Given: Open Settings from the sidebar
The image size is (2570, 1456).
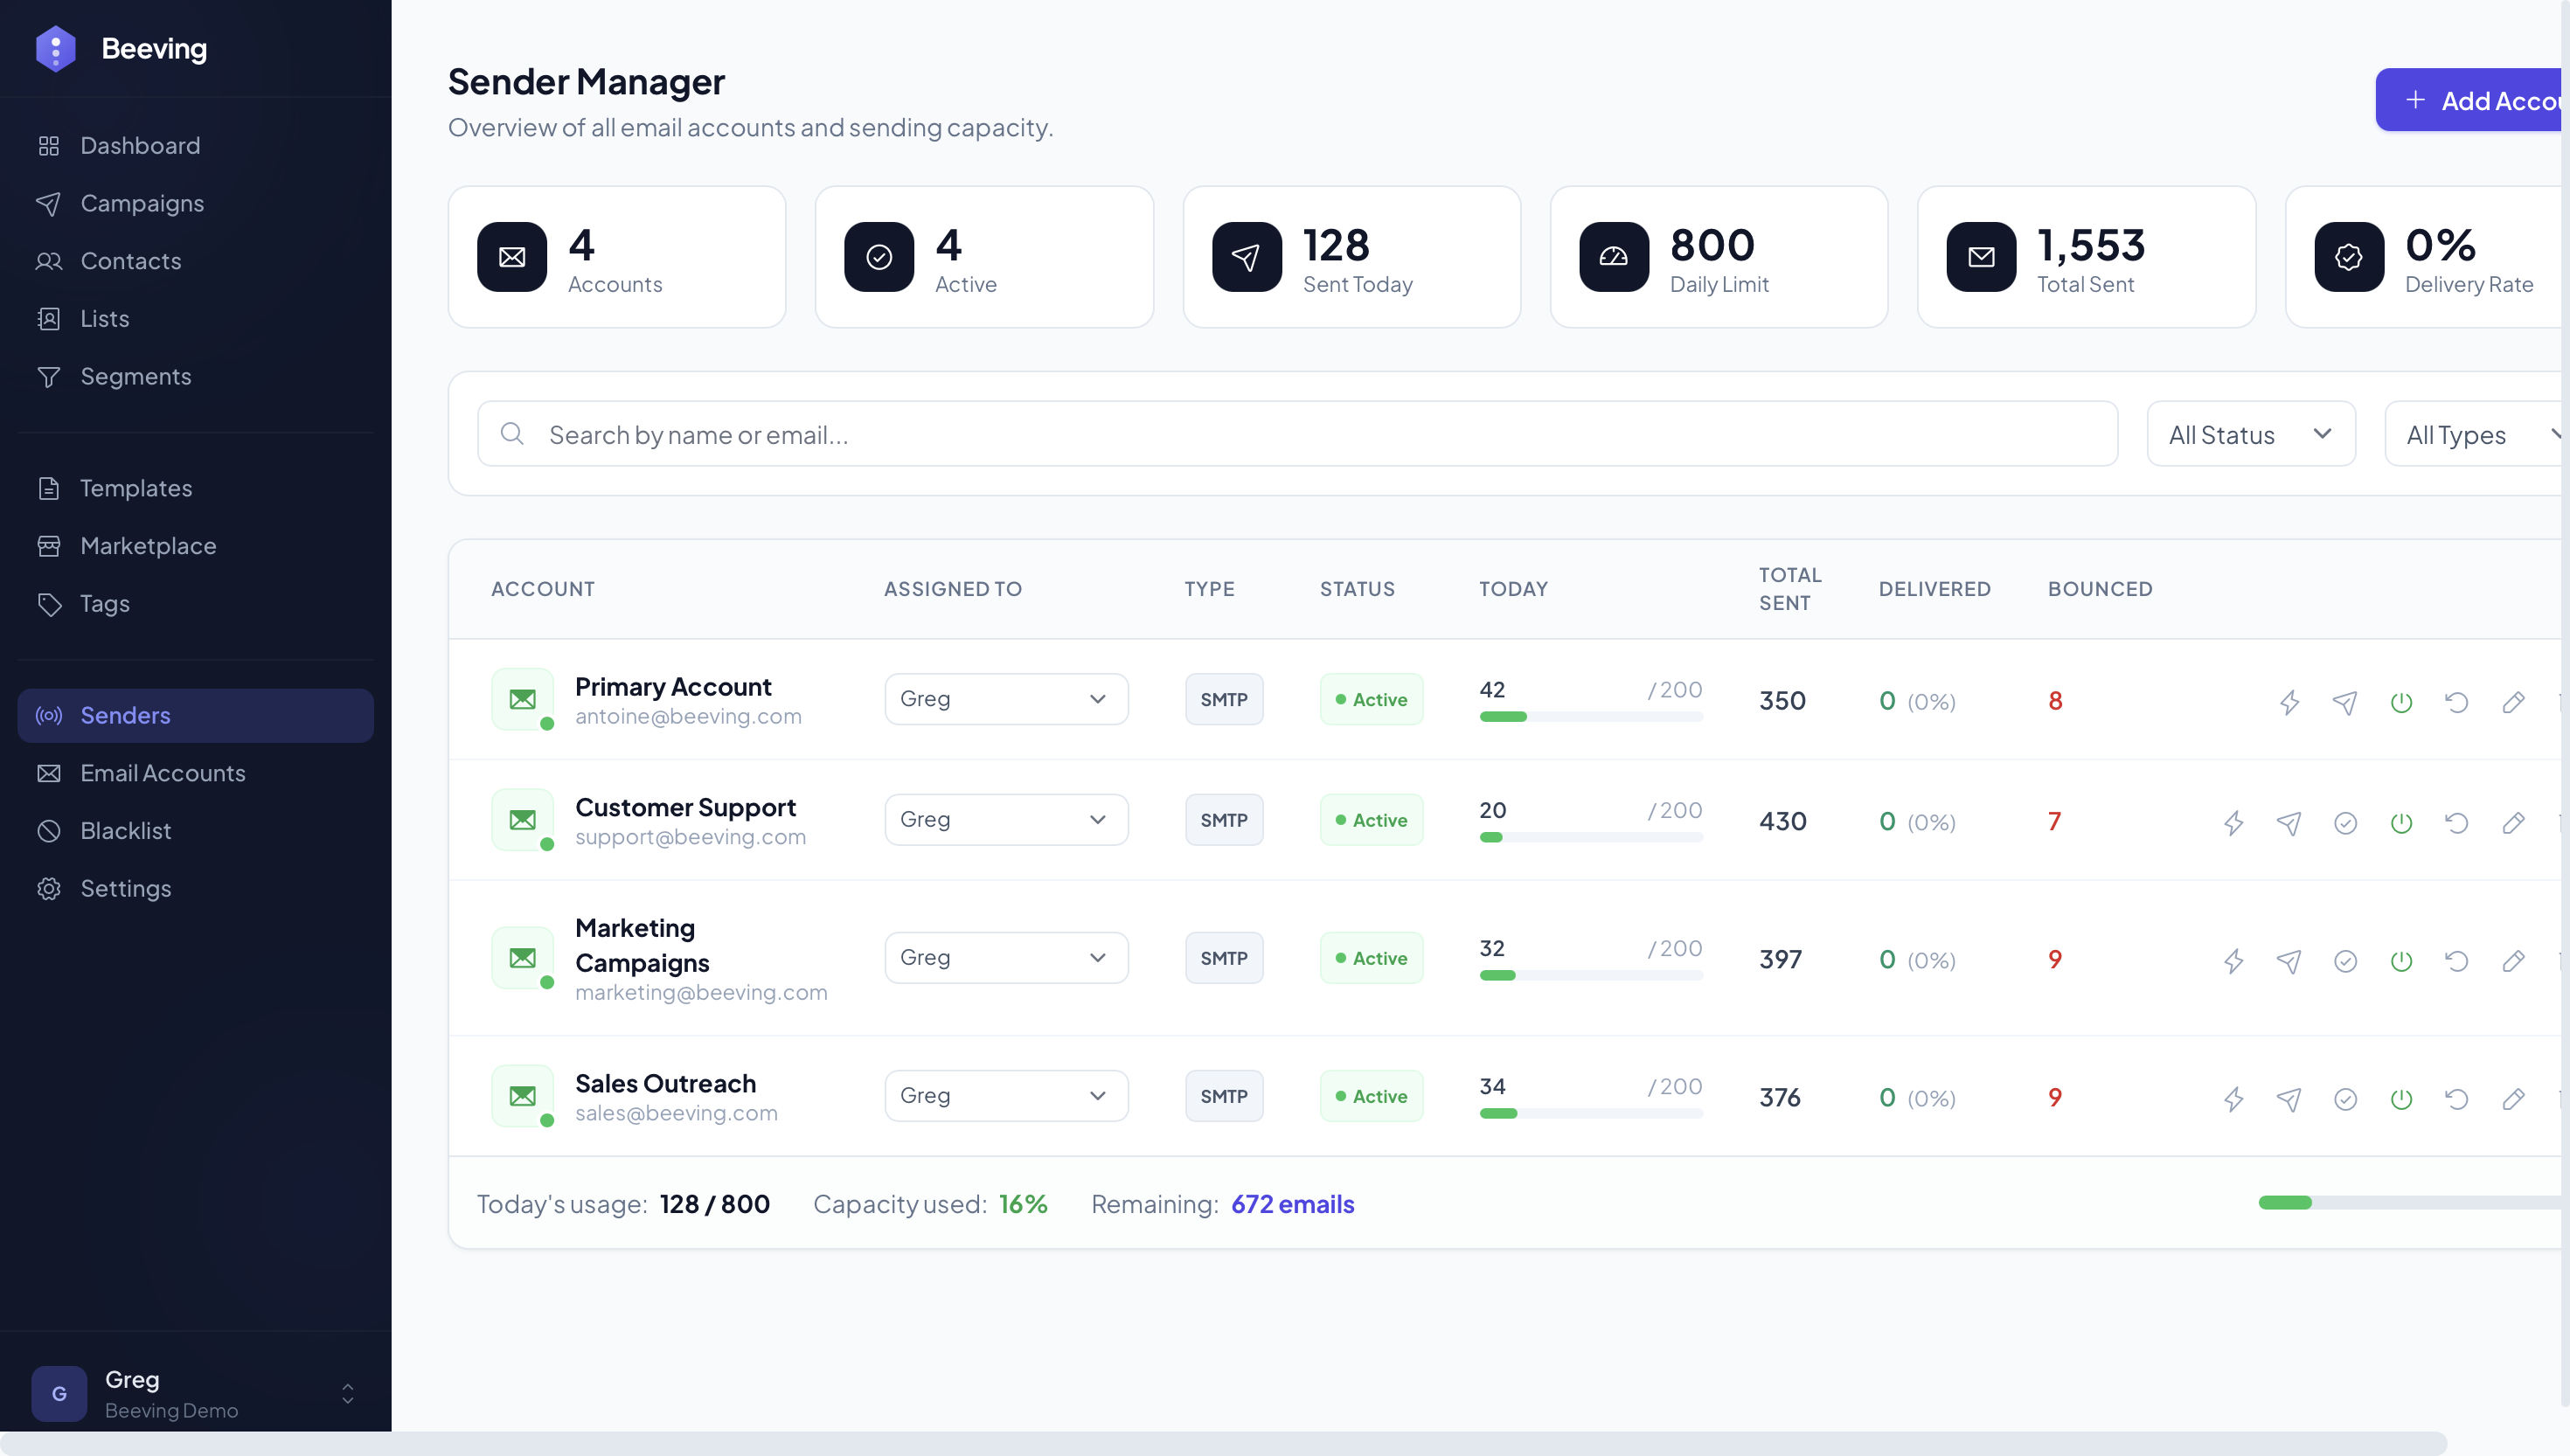Looking at the screenshot, I should pos(126,888).
